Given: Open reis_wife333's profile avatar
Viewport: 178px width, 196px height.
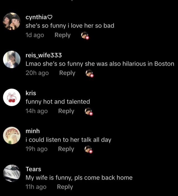Looking at the screenshot, I should click(x=12, y=59).
